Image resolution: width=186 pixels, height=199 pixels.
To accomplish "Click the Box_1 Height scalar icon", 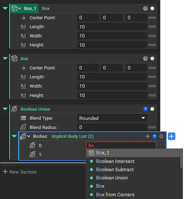I will [x=23, y=45].
